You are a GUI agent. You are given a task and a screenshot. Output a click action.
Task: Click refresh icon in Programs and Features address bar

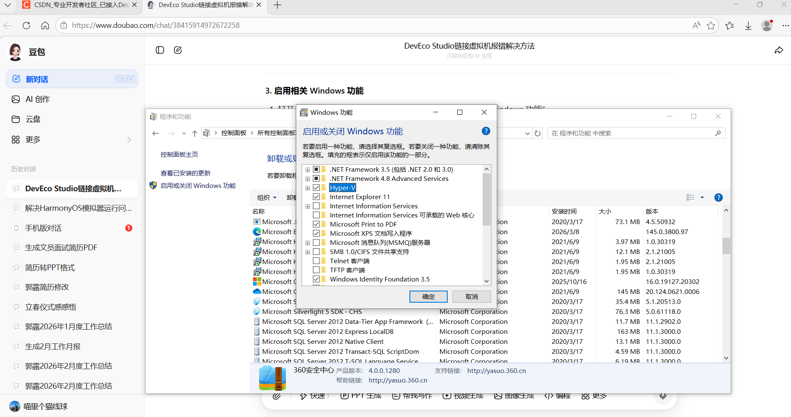tap(538, 133)
